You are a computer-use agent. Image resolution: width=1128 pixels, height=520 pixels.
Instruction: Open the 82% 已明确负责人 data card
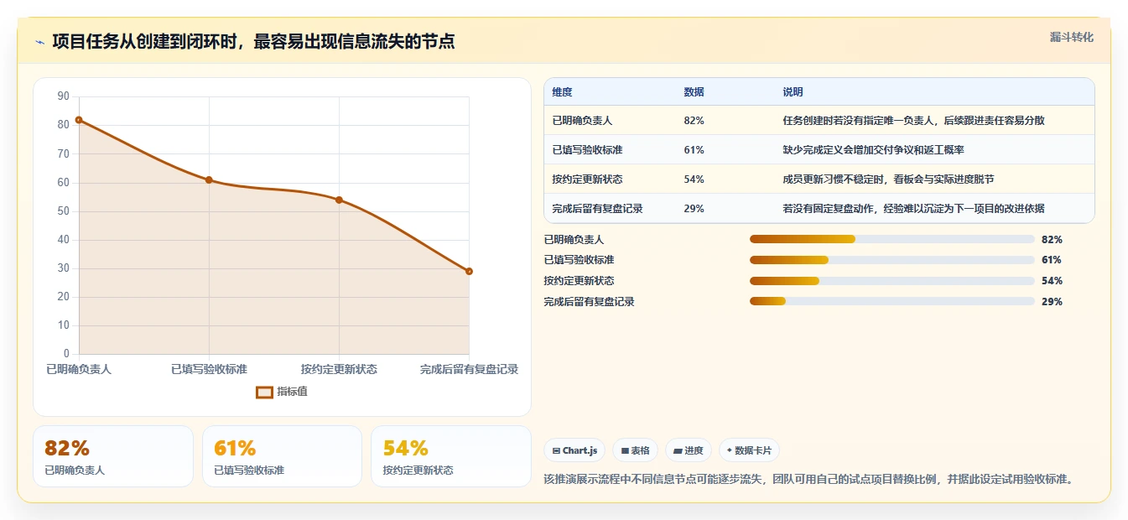click(x=113, y=456)
